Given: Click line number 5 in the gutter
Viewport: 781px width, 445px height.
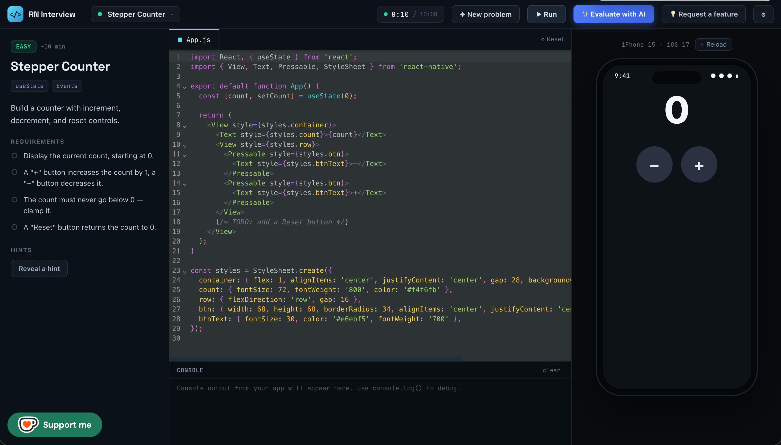Looking at the screenshot, I should (178, 96).
